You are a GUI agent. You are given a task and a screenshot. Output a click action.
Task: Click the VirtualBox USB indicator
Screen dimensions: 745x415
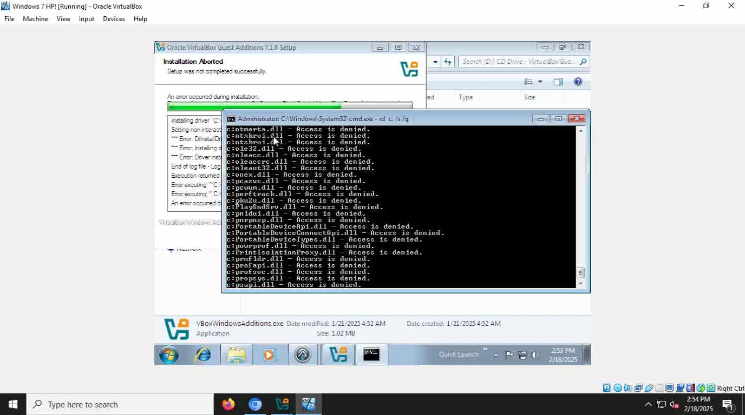649,388
